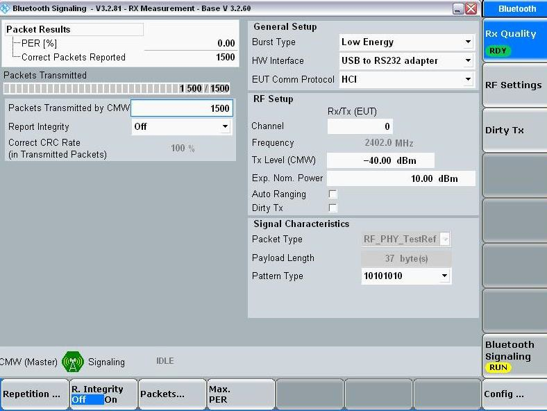
Task: Click the 2402.0 MHz frequency value
Action: tap(389, 143)
